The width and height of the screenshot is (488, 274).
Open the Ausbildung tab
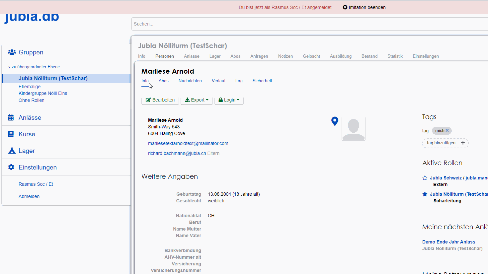click(341, 56)
